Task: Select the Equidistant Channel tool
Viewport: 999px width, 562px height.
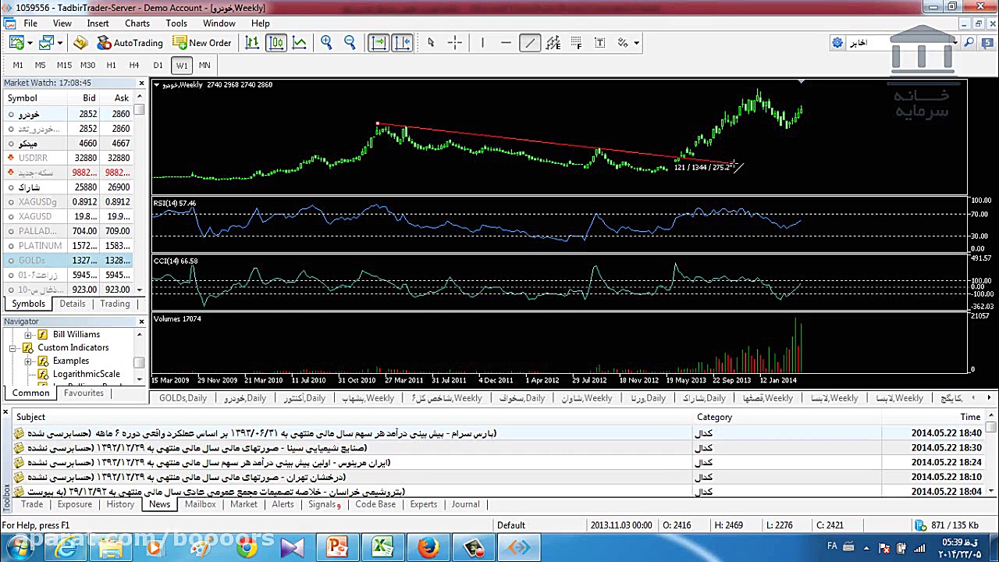Action: pyautogui.click(x=553, y=43)
